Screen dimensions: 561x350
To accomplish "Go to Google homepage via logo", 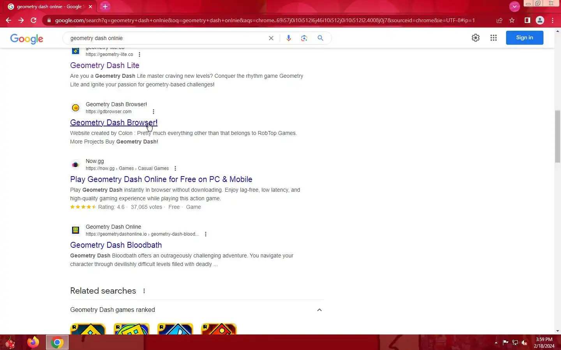I will [26, 38].
